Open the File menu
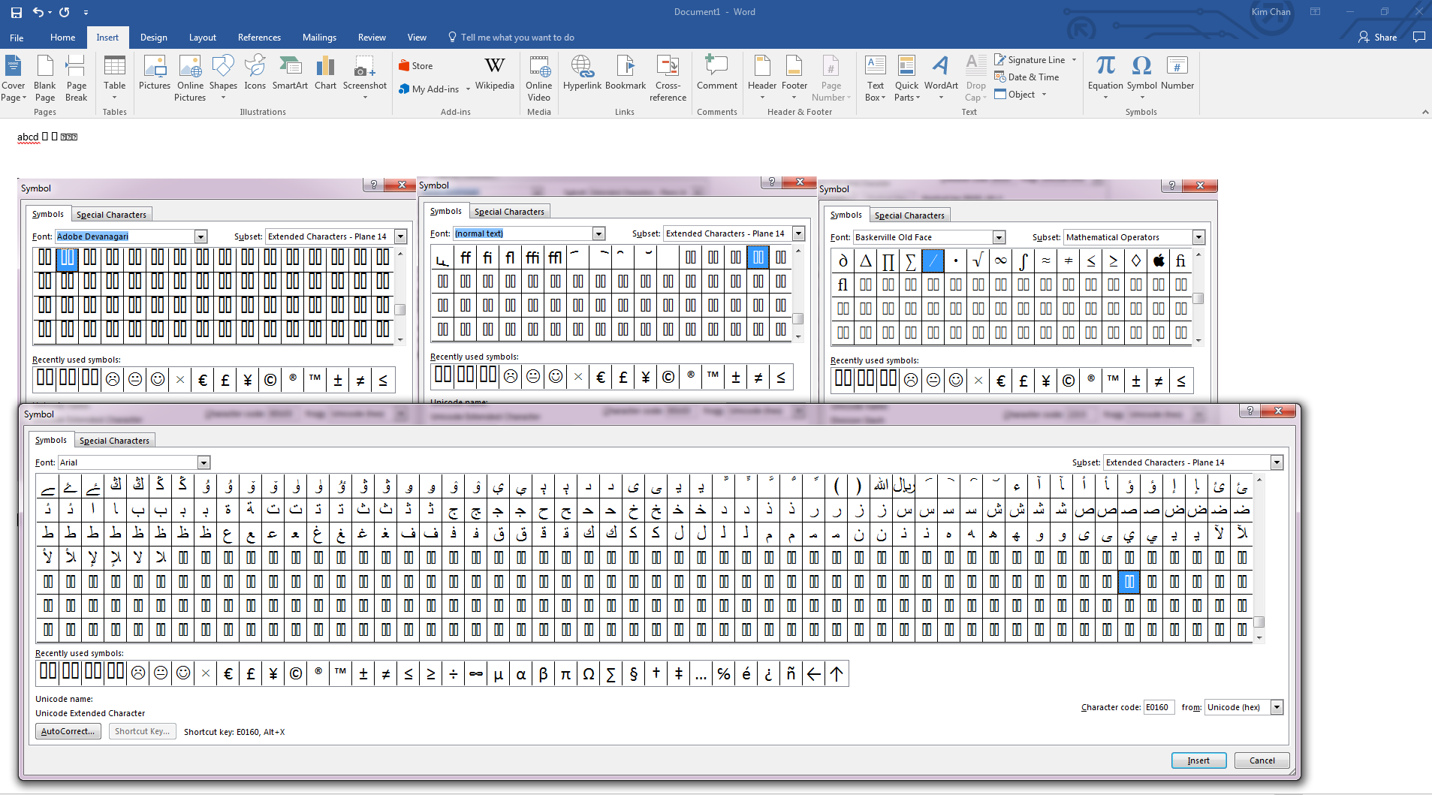Screen dimensions: 1432x795 (x=17, y=38)
